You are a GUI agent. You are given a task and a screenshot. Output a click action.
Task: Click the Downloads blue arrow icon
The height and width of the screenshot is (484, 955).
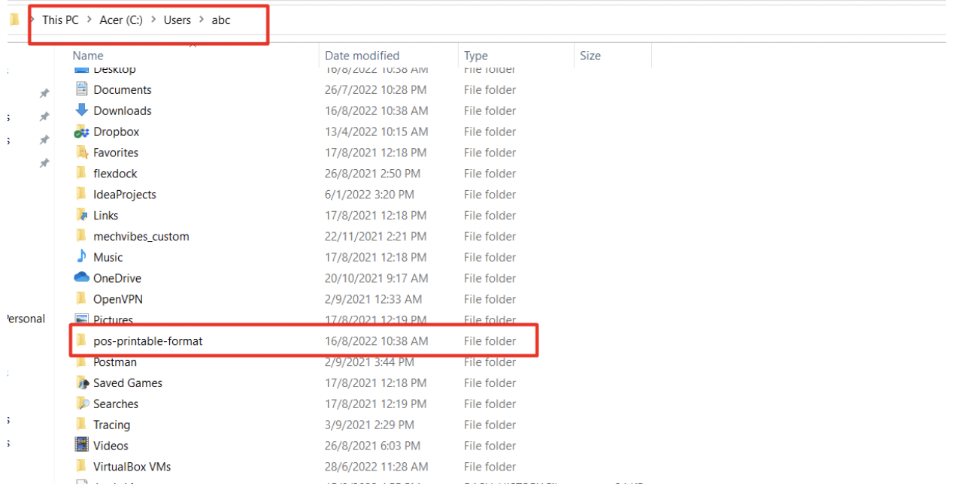[82, 110]
